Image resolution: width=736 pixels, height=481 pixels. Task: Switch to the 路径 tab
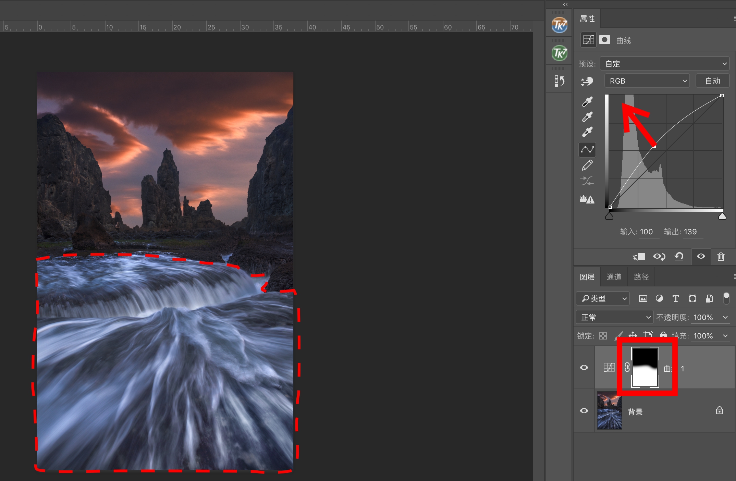(641, 277)
